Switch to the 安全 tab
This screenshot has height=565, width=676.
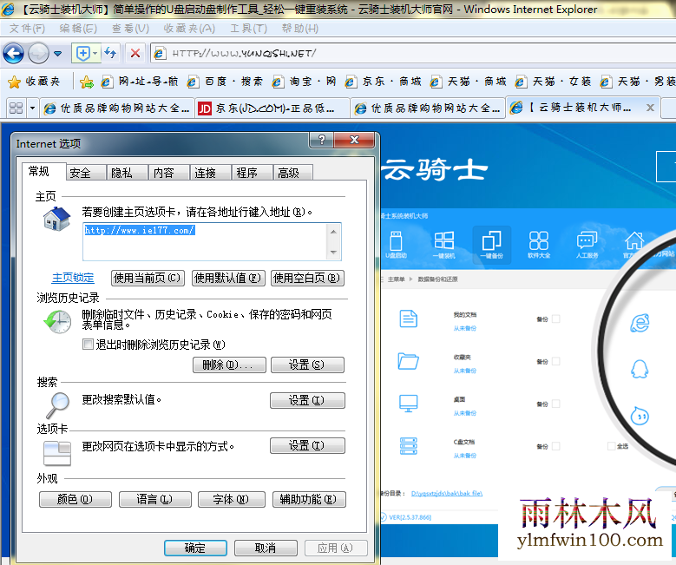pyautogui.click(x=85, y=173)
